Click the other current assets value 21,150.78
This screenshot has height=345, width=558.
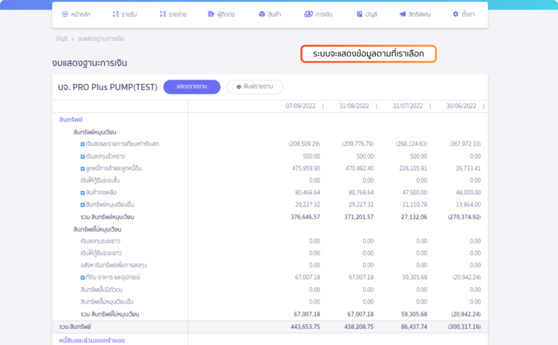pyautogui.click(x=415, y=205)
